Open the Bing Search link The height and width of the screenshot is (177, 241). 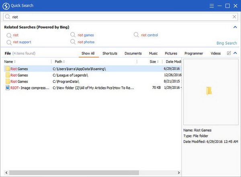pyautogui.click(x=227, y=43)
